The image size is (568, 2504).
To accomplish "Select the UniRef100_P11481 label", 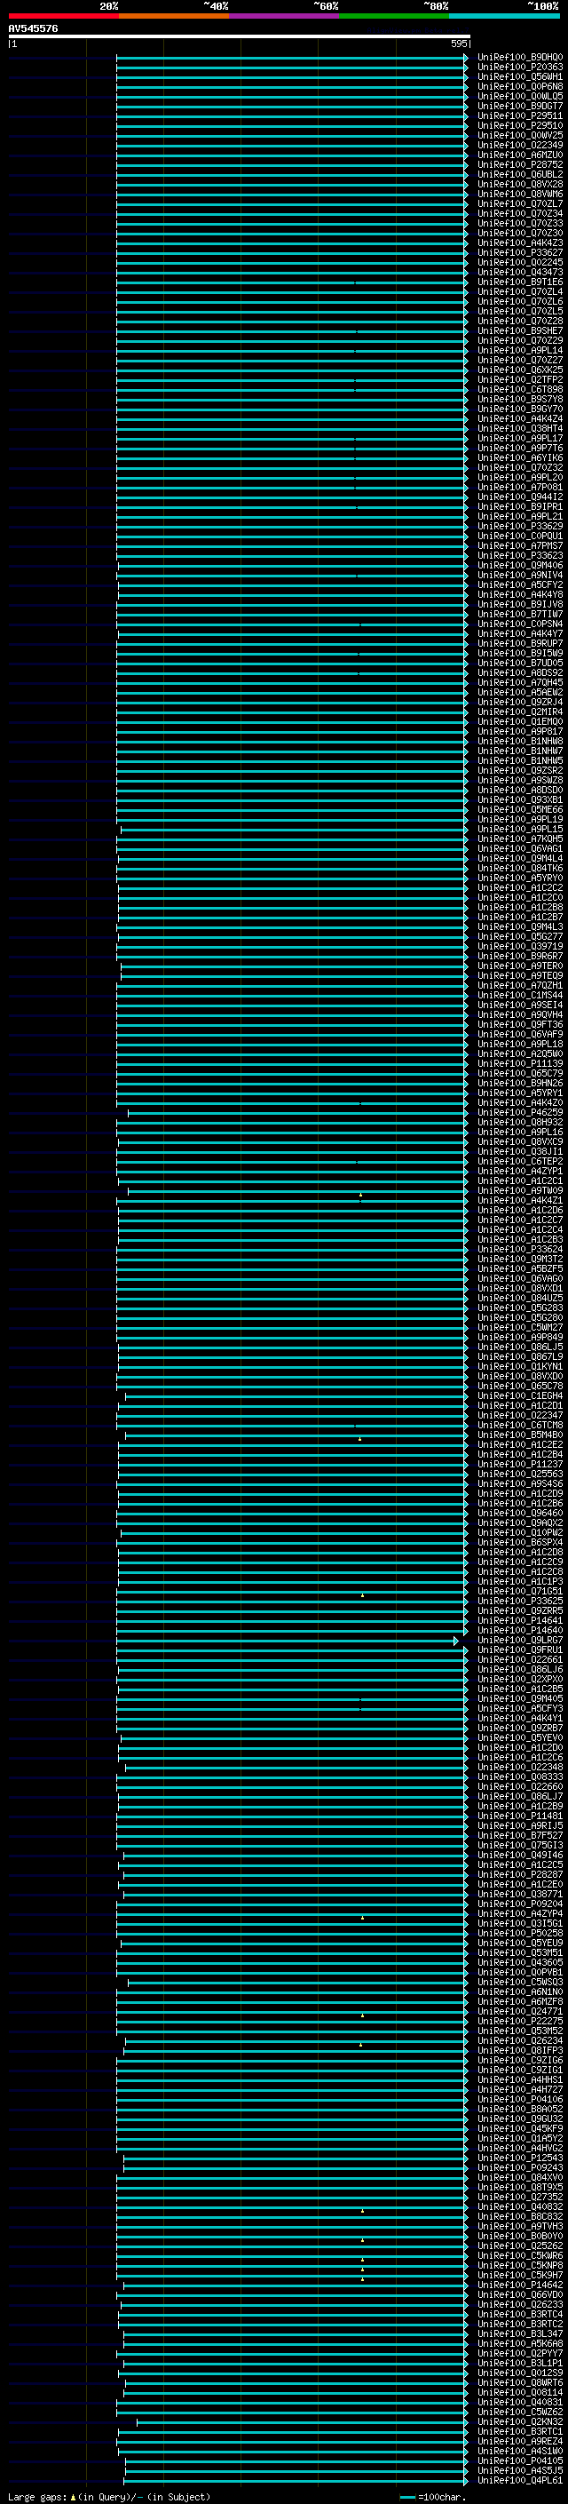I will point(520,1816).
